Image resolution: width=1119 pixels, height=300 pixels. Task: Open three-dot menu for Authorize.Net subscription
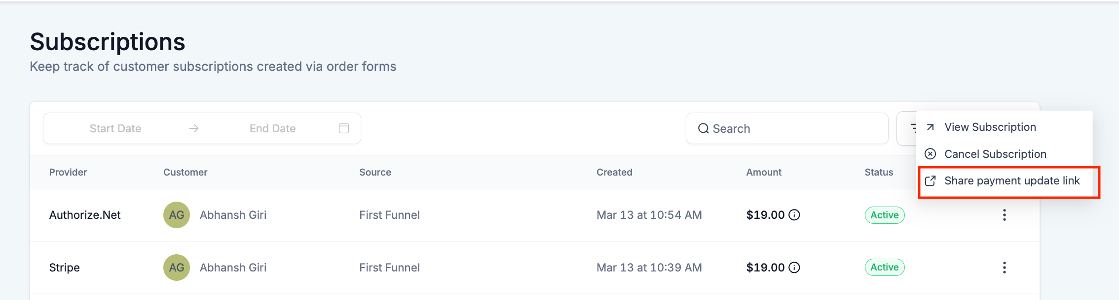pos(1004,215)
